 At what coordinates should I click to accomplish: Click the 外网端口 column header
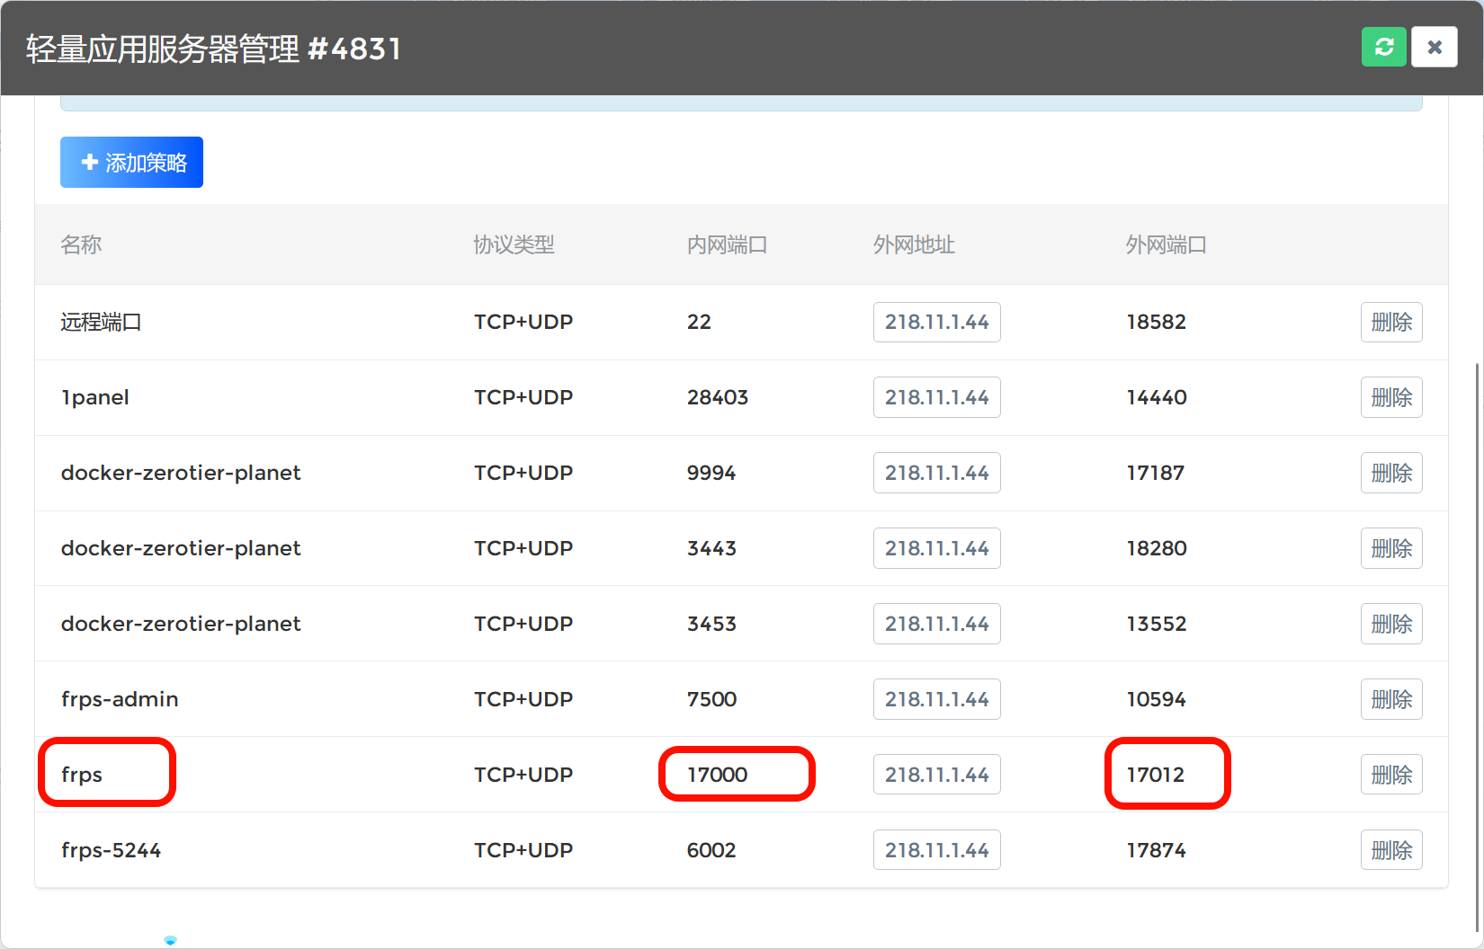(1166, 245)
